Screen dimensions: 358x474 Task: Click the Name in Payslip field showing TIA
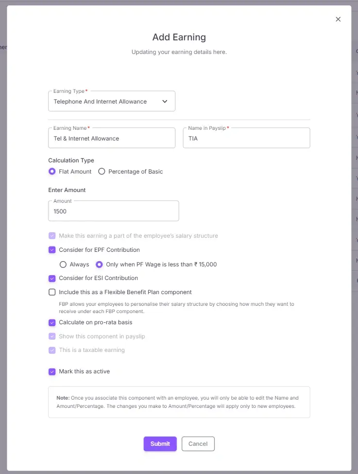(x=246, y=138)
